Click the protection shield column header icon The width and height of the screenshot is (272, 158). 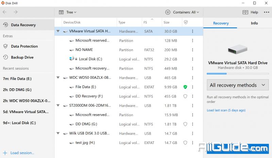pyautogui.click(x=186, y=22)
